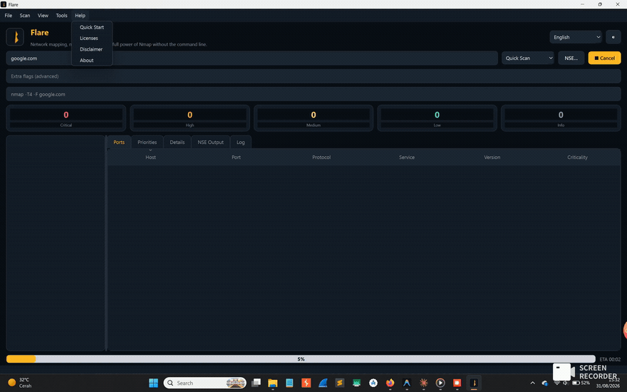Viewport: 627px width, 392px height.
Task: Click the Flare taskbar icon
Action: pos(474,383)
